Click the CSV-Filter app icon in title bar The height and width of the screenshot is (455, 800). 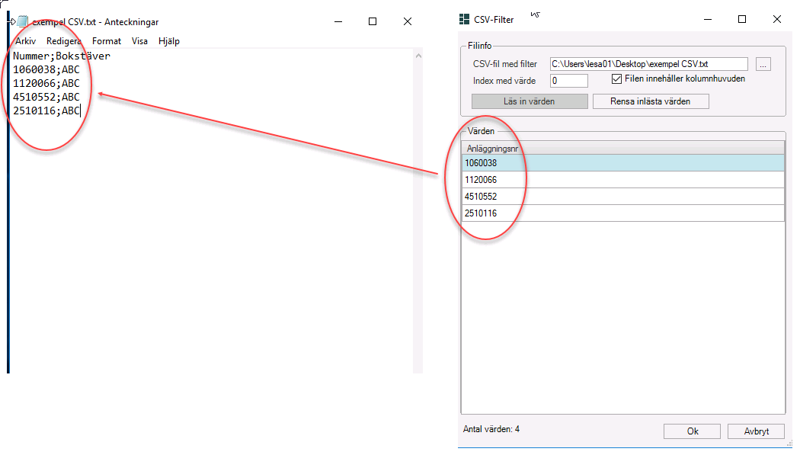[464, 20]
